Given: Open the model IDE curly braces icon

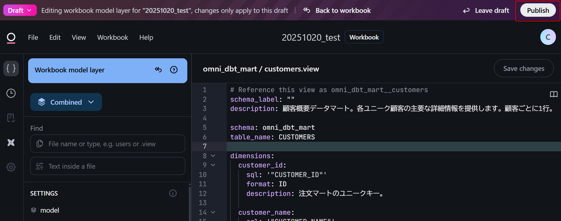Looking at the screenshot, I should coord(11,68).
